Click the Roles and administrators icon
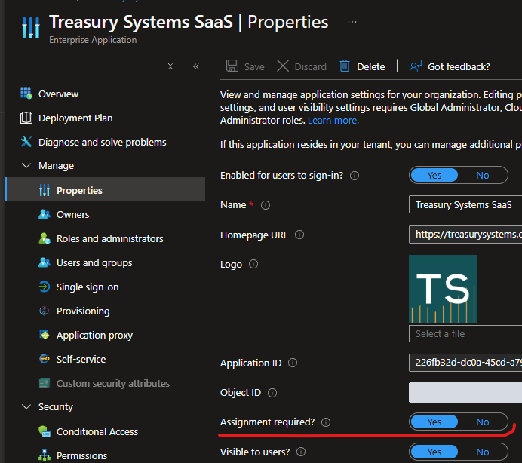 tap(45, 238)
